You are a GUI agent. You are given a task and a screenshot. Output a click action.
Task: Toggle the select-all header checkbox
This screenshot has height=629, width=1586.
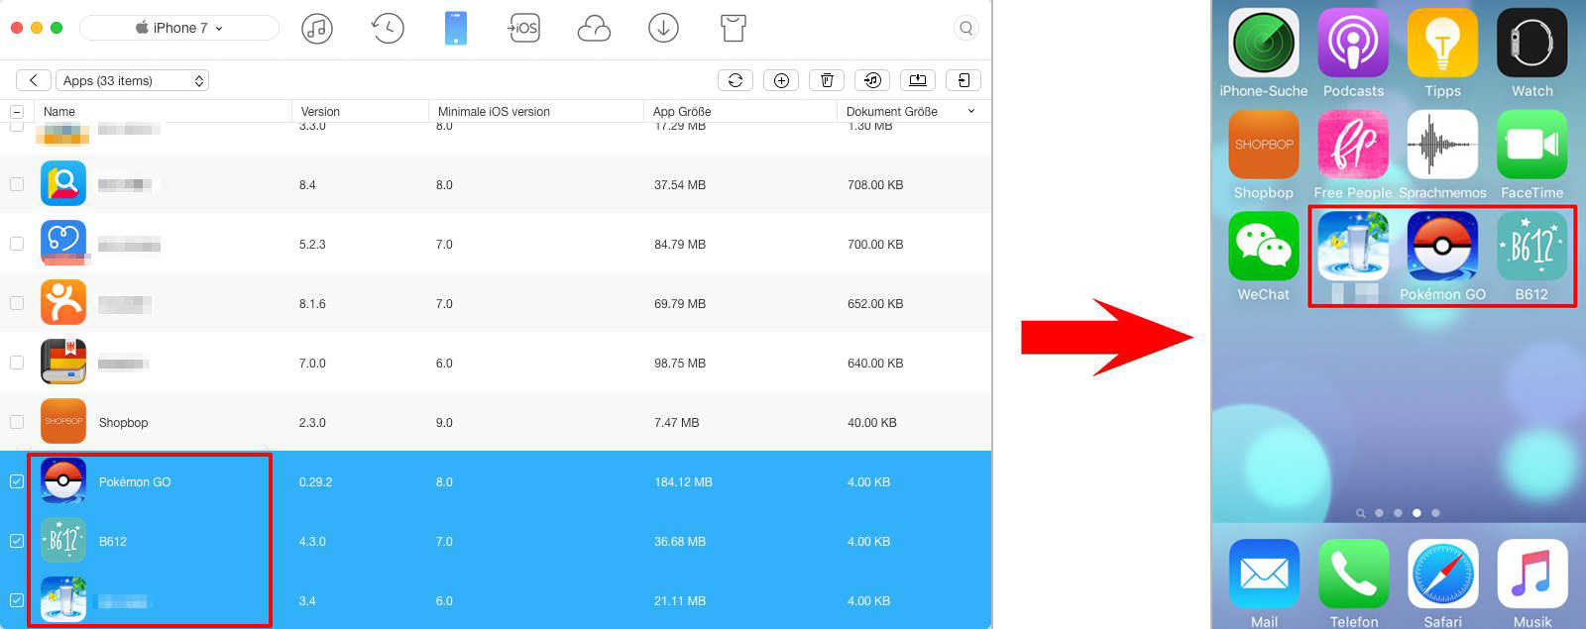point(17,112)
